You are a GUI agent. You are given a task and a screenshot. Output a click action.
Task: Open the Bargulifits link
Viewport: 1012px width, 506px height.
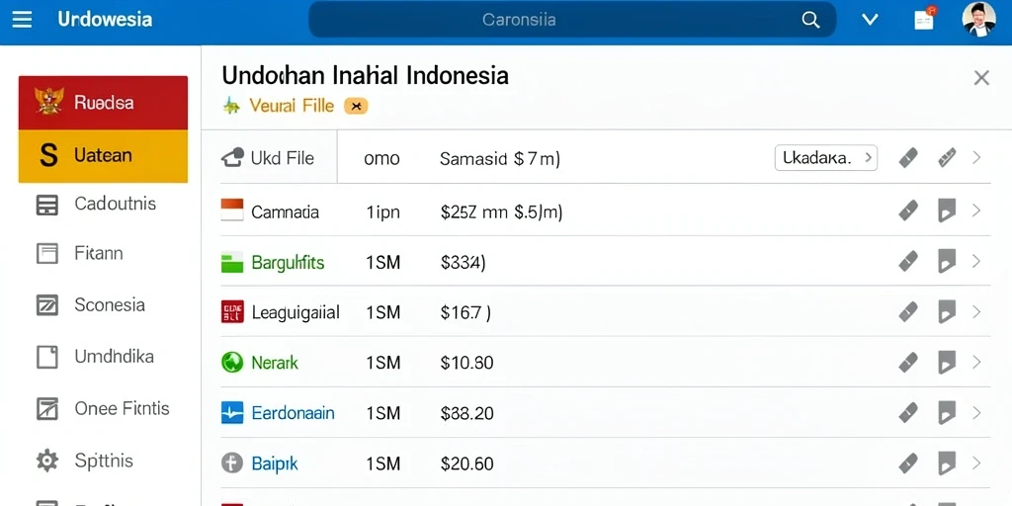pos(288,263)
